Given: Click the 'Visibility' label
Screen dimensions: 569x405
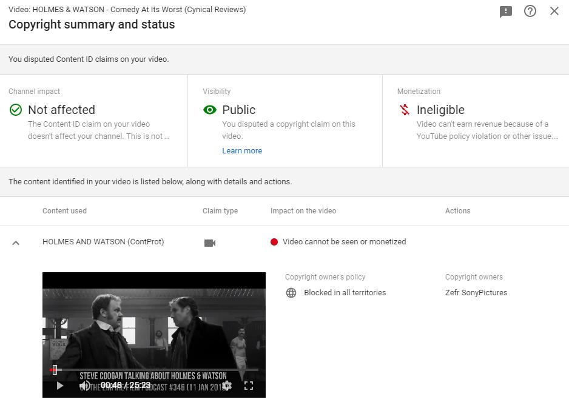Looking at the screenshot, I should pos(217,92).
